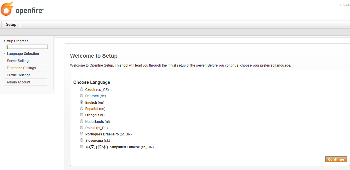Click the Openfire text at top right
The height and width of the screenshot is (170, 350).
[345, 5]
